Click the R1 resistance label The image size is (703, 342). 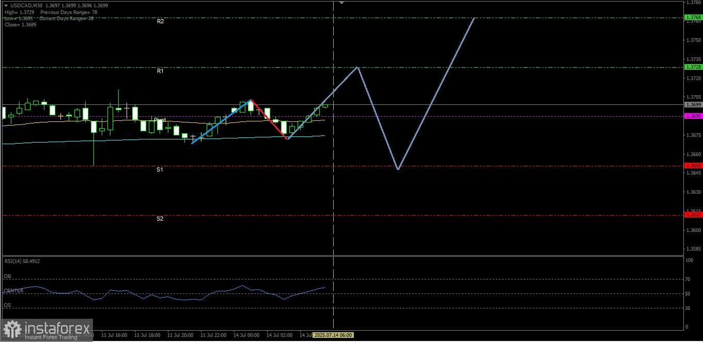[160, 71]
